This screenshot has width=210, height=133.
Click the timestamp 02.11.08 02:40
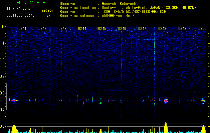pos(20,15)
